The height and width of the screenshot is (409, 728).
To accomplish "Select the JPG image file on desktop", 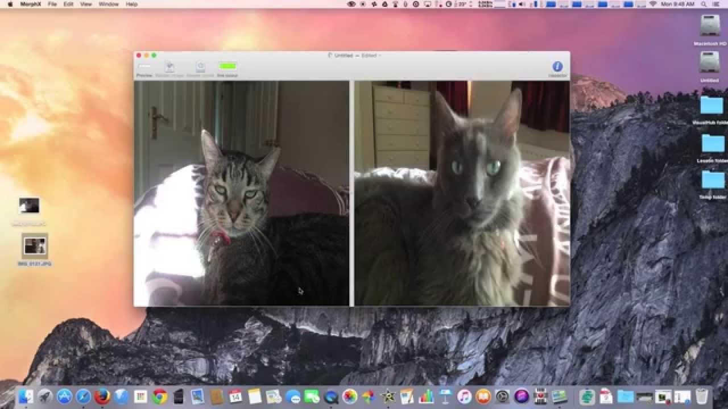I will coord(35,246).
